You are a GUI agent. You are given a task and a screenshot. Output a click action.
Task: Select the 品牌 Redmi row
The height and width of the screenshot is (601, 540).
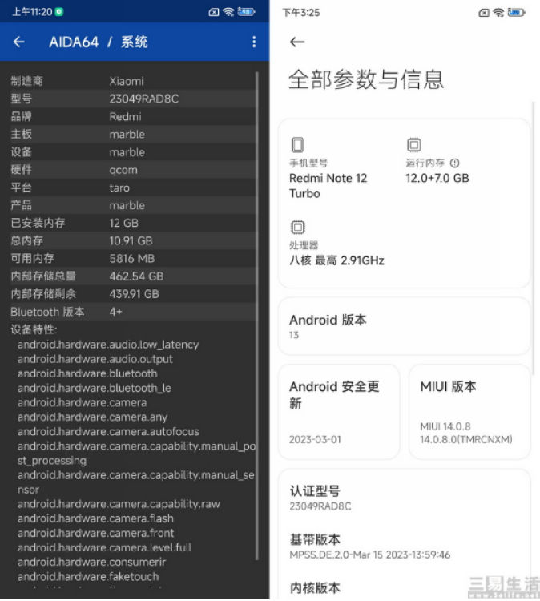132,116
